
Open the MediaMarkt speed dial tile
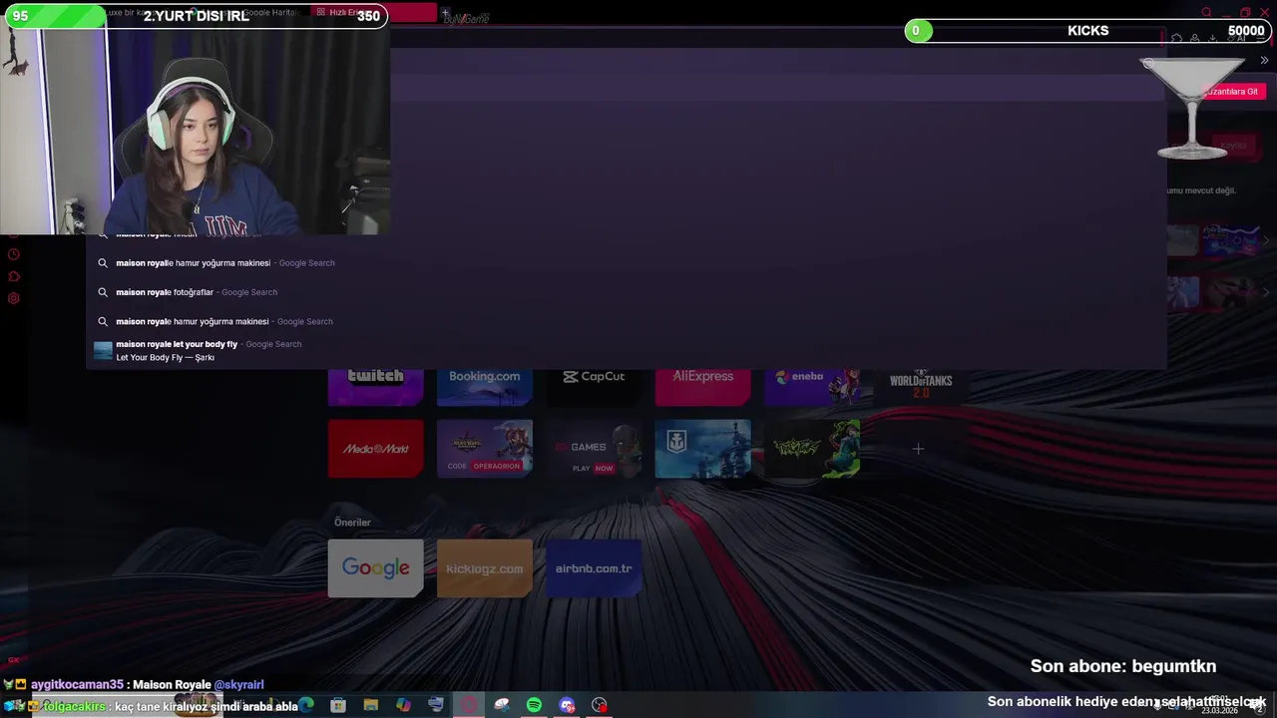375,449
